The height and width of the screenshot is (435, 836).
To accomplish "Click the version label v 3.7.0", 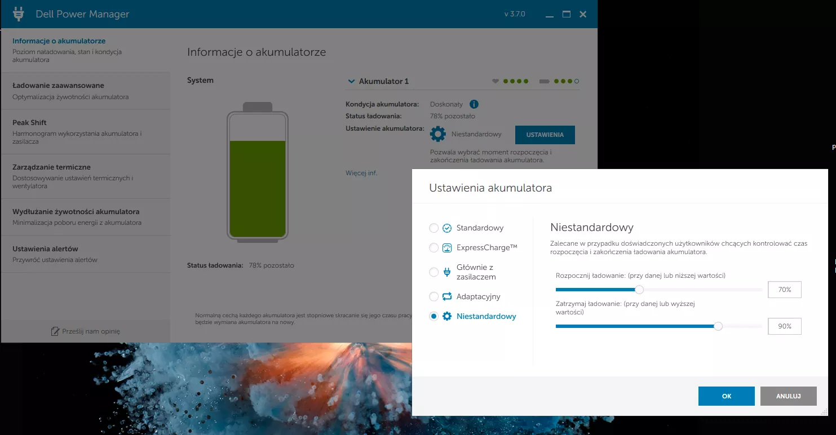I will [515, 14].
